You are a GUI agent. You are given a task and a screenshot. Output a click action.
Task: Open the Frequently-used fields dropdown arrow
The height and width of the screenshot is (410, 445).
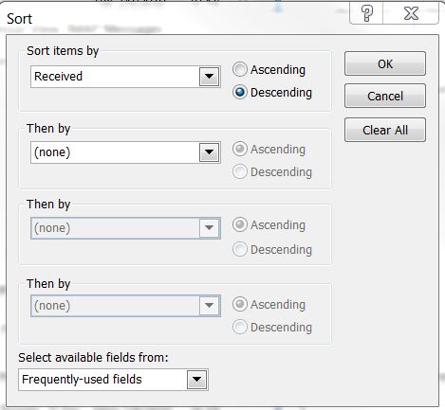pyautogui.click(x=196, y=380)
